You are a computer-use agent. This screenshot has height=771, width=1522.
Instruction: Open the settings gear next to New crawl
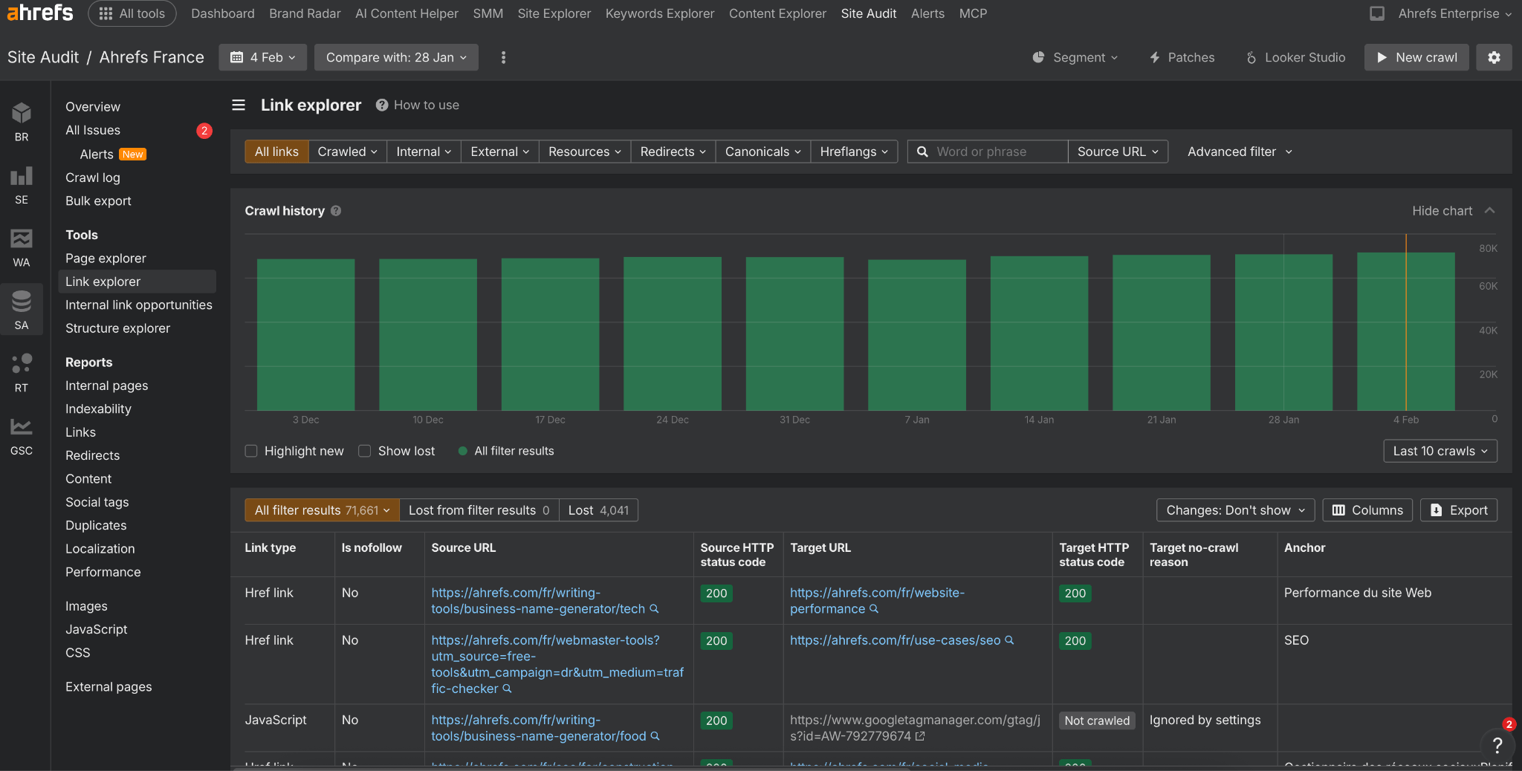pos(1494,57)
